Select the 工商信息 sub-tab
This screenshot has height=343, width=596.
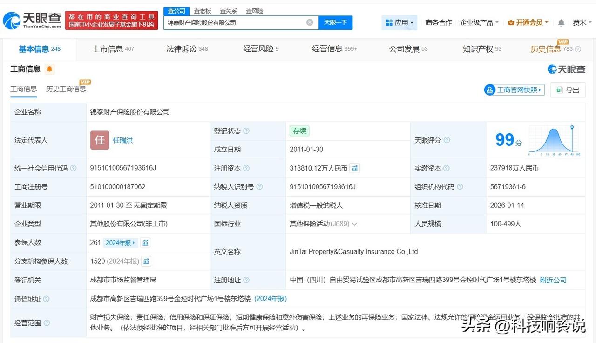pos(24,89)
